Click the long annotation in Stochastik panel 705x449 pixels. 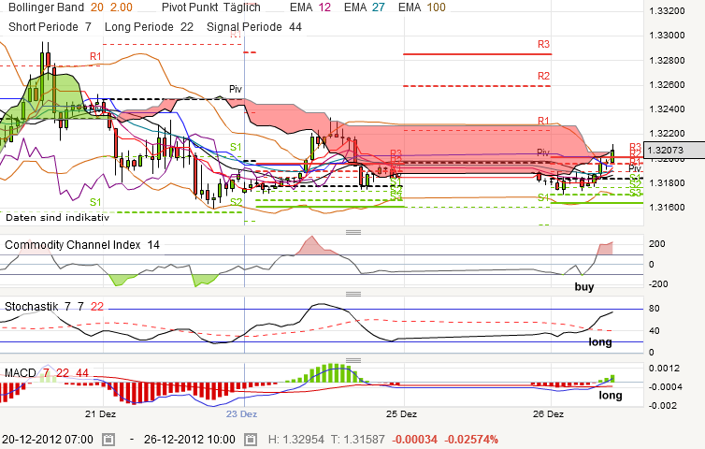coord(600,342)
